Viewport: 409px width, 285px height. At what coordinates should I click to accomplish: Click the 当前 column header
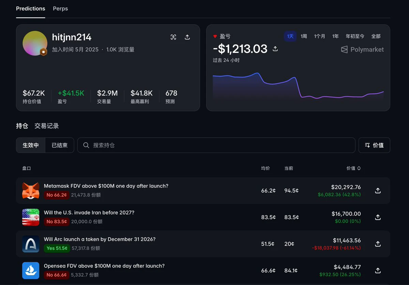289,168
